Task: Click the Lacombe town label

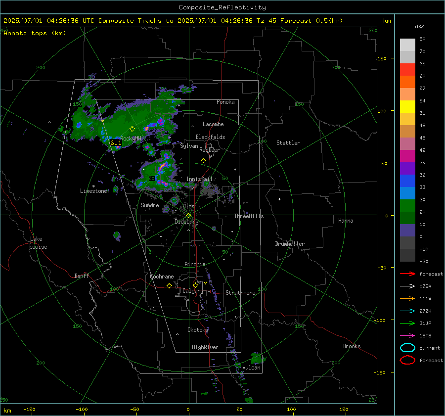Action: tap(213, 124)
